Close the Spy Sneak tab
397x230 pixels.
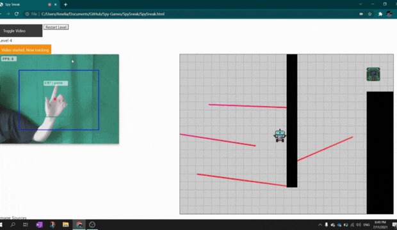[56, 4]
